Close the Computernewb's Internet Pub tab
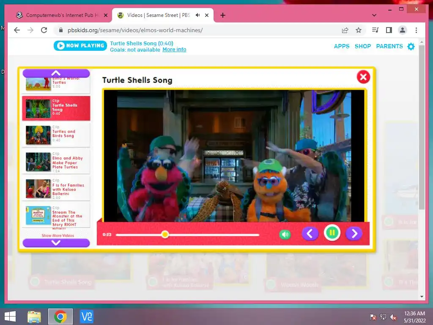 pos(105,16)
